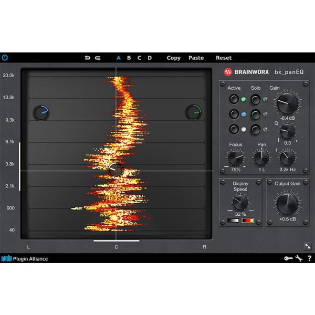Click the Pan knob at 1 L
Image resolution: width=315 pixels, height=315 pixels.
pyautogui.click(x=261, y=157)
